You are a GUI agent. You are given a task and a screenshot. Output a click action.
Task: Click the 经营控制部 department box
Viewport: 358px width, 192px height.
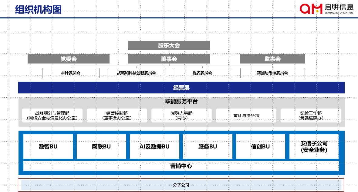coord(117,116)
